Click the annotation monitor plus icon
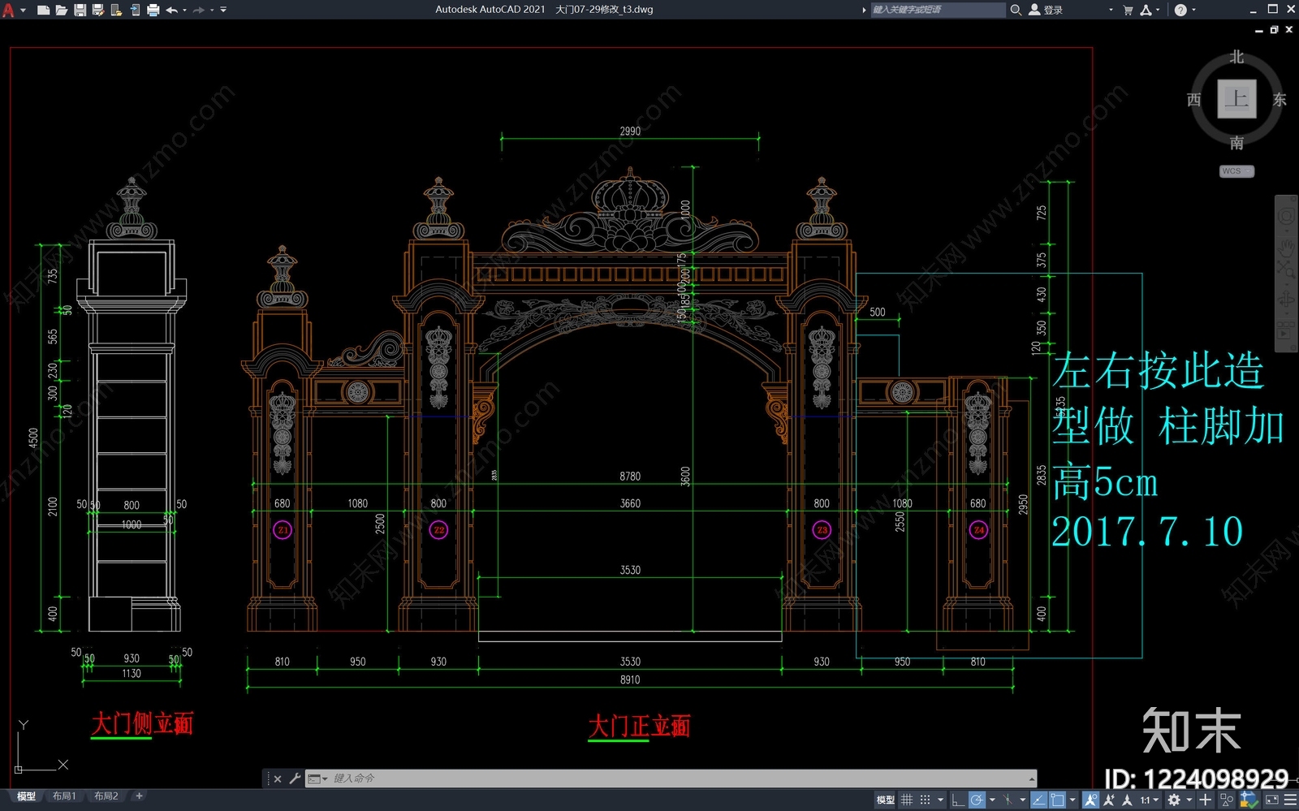Viewport: 1299px width, 811px height. [x=1206, y=800]
